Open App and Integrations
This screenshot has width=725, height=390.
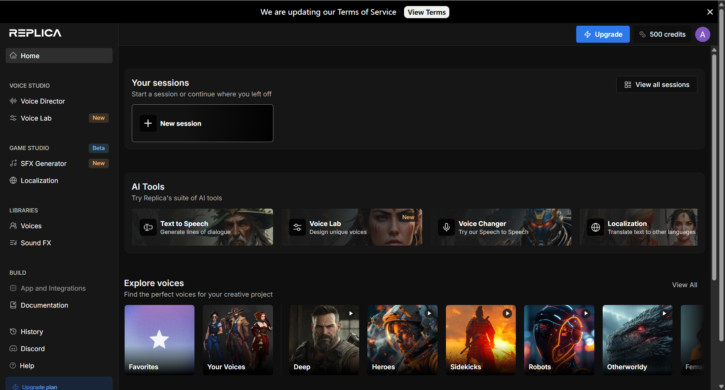tap(59, 288)
